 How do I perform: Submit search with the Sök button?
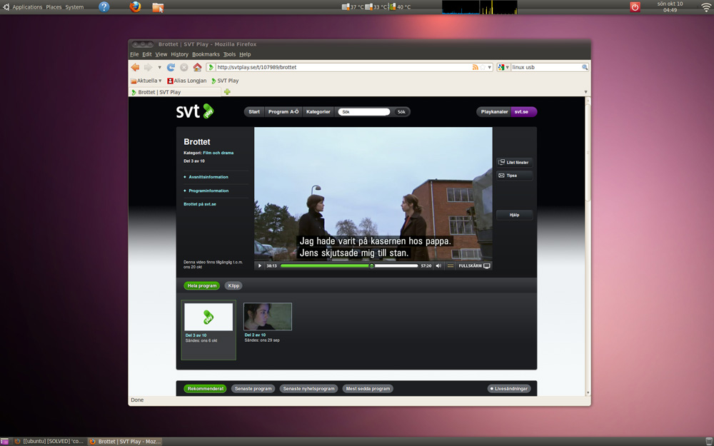(401, 111)
